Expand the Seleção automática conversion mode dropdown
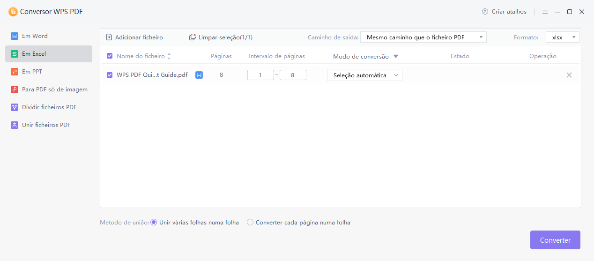594x261 pixels. pos(364,75)
